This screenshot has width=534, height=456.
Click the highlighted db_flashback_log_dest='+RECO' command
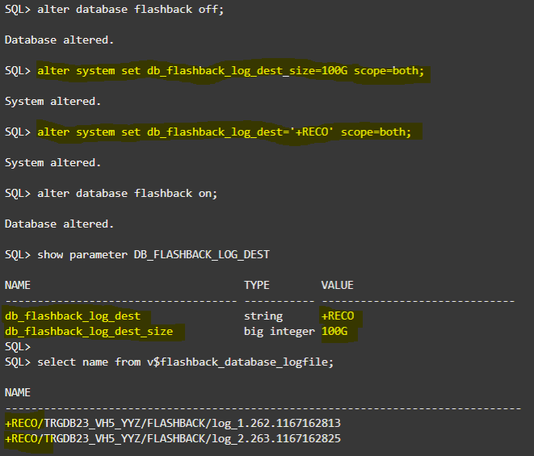224,132
